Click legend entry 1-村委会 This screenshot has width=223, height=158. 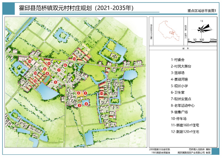(x=178, y=60)
